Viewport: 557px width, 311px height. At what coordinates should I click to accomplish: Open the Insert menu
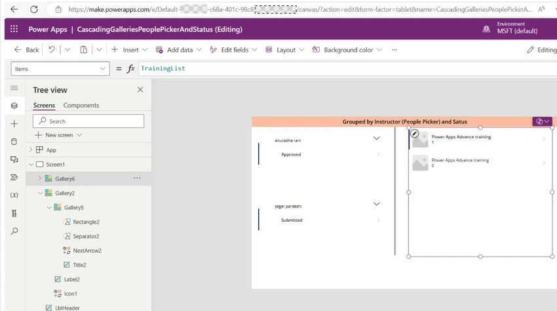pos(129,50)
